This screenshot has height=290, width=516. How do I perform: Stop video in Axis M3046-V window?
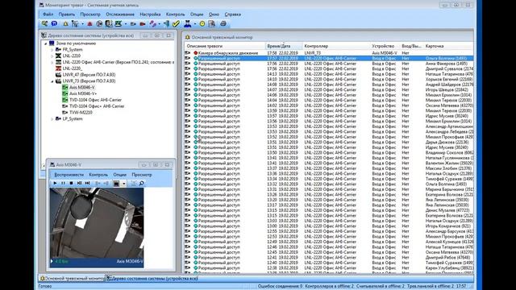[71, 183]
